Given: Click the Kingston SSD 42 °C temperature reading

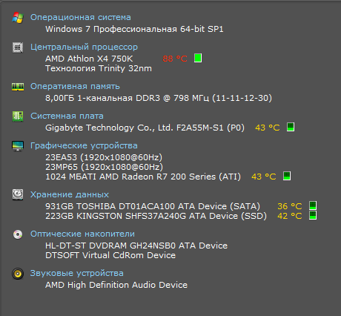Looking at the screenshot, I should coord(290,216).
